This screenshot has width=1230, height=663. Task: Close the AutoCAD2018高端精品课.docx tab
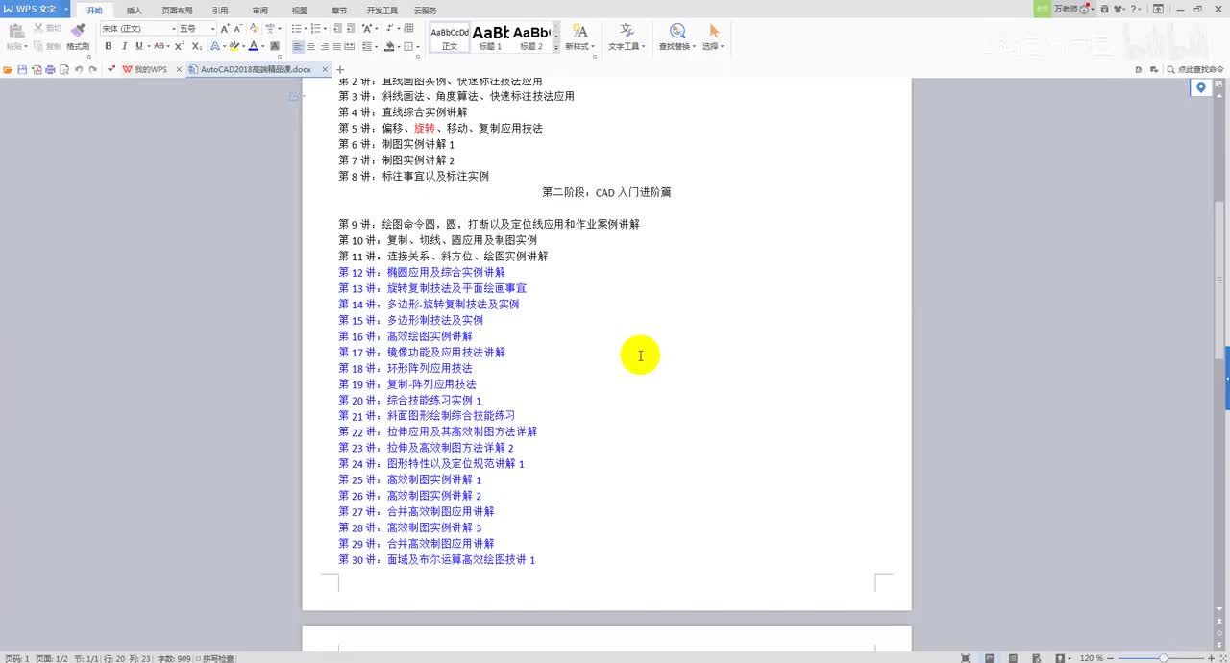point(326,69)
